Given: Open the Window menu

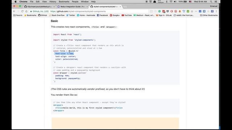Looking at the screenshot, I should 85,1.
